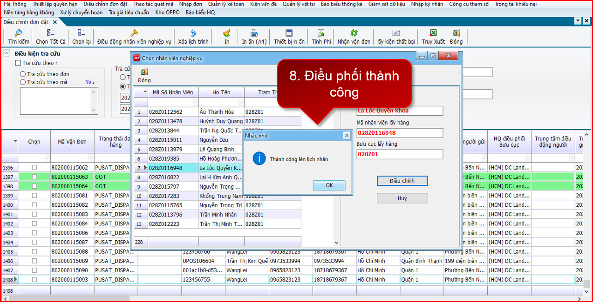Collapse the Điều kiện tra cứu panel
The width and height of the screenshot is (593, 302).
7,53
